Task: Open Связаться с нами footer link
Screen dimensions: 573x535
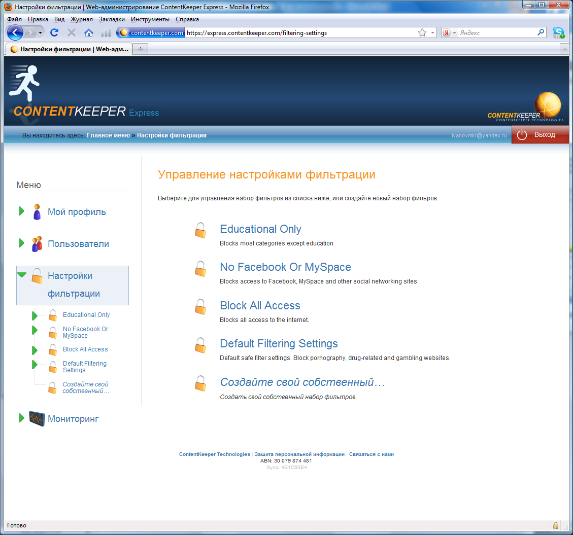Action: (x=372, y=454)
